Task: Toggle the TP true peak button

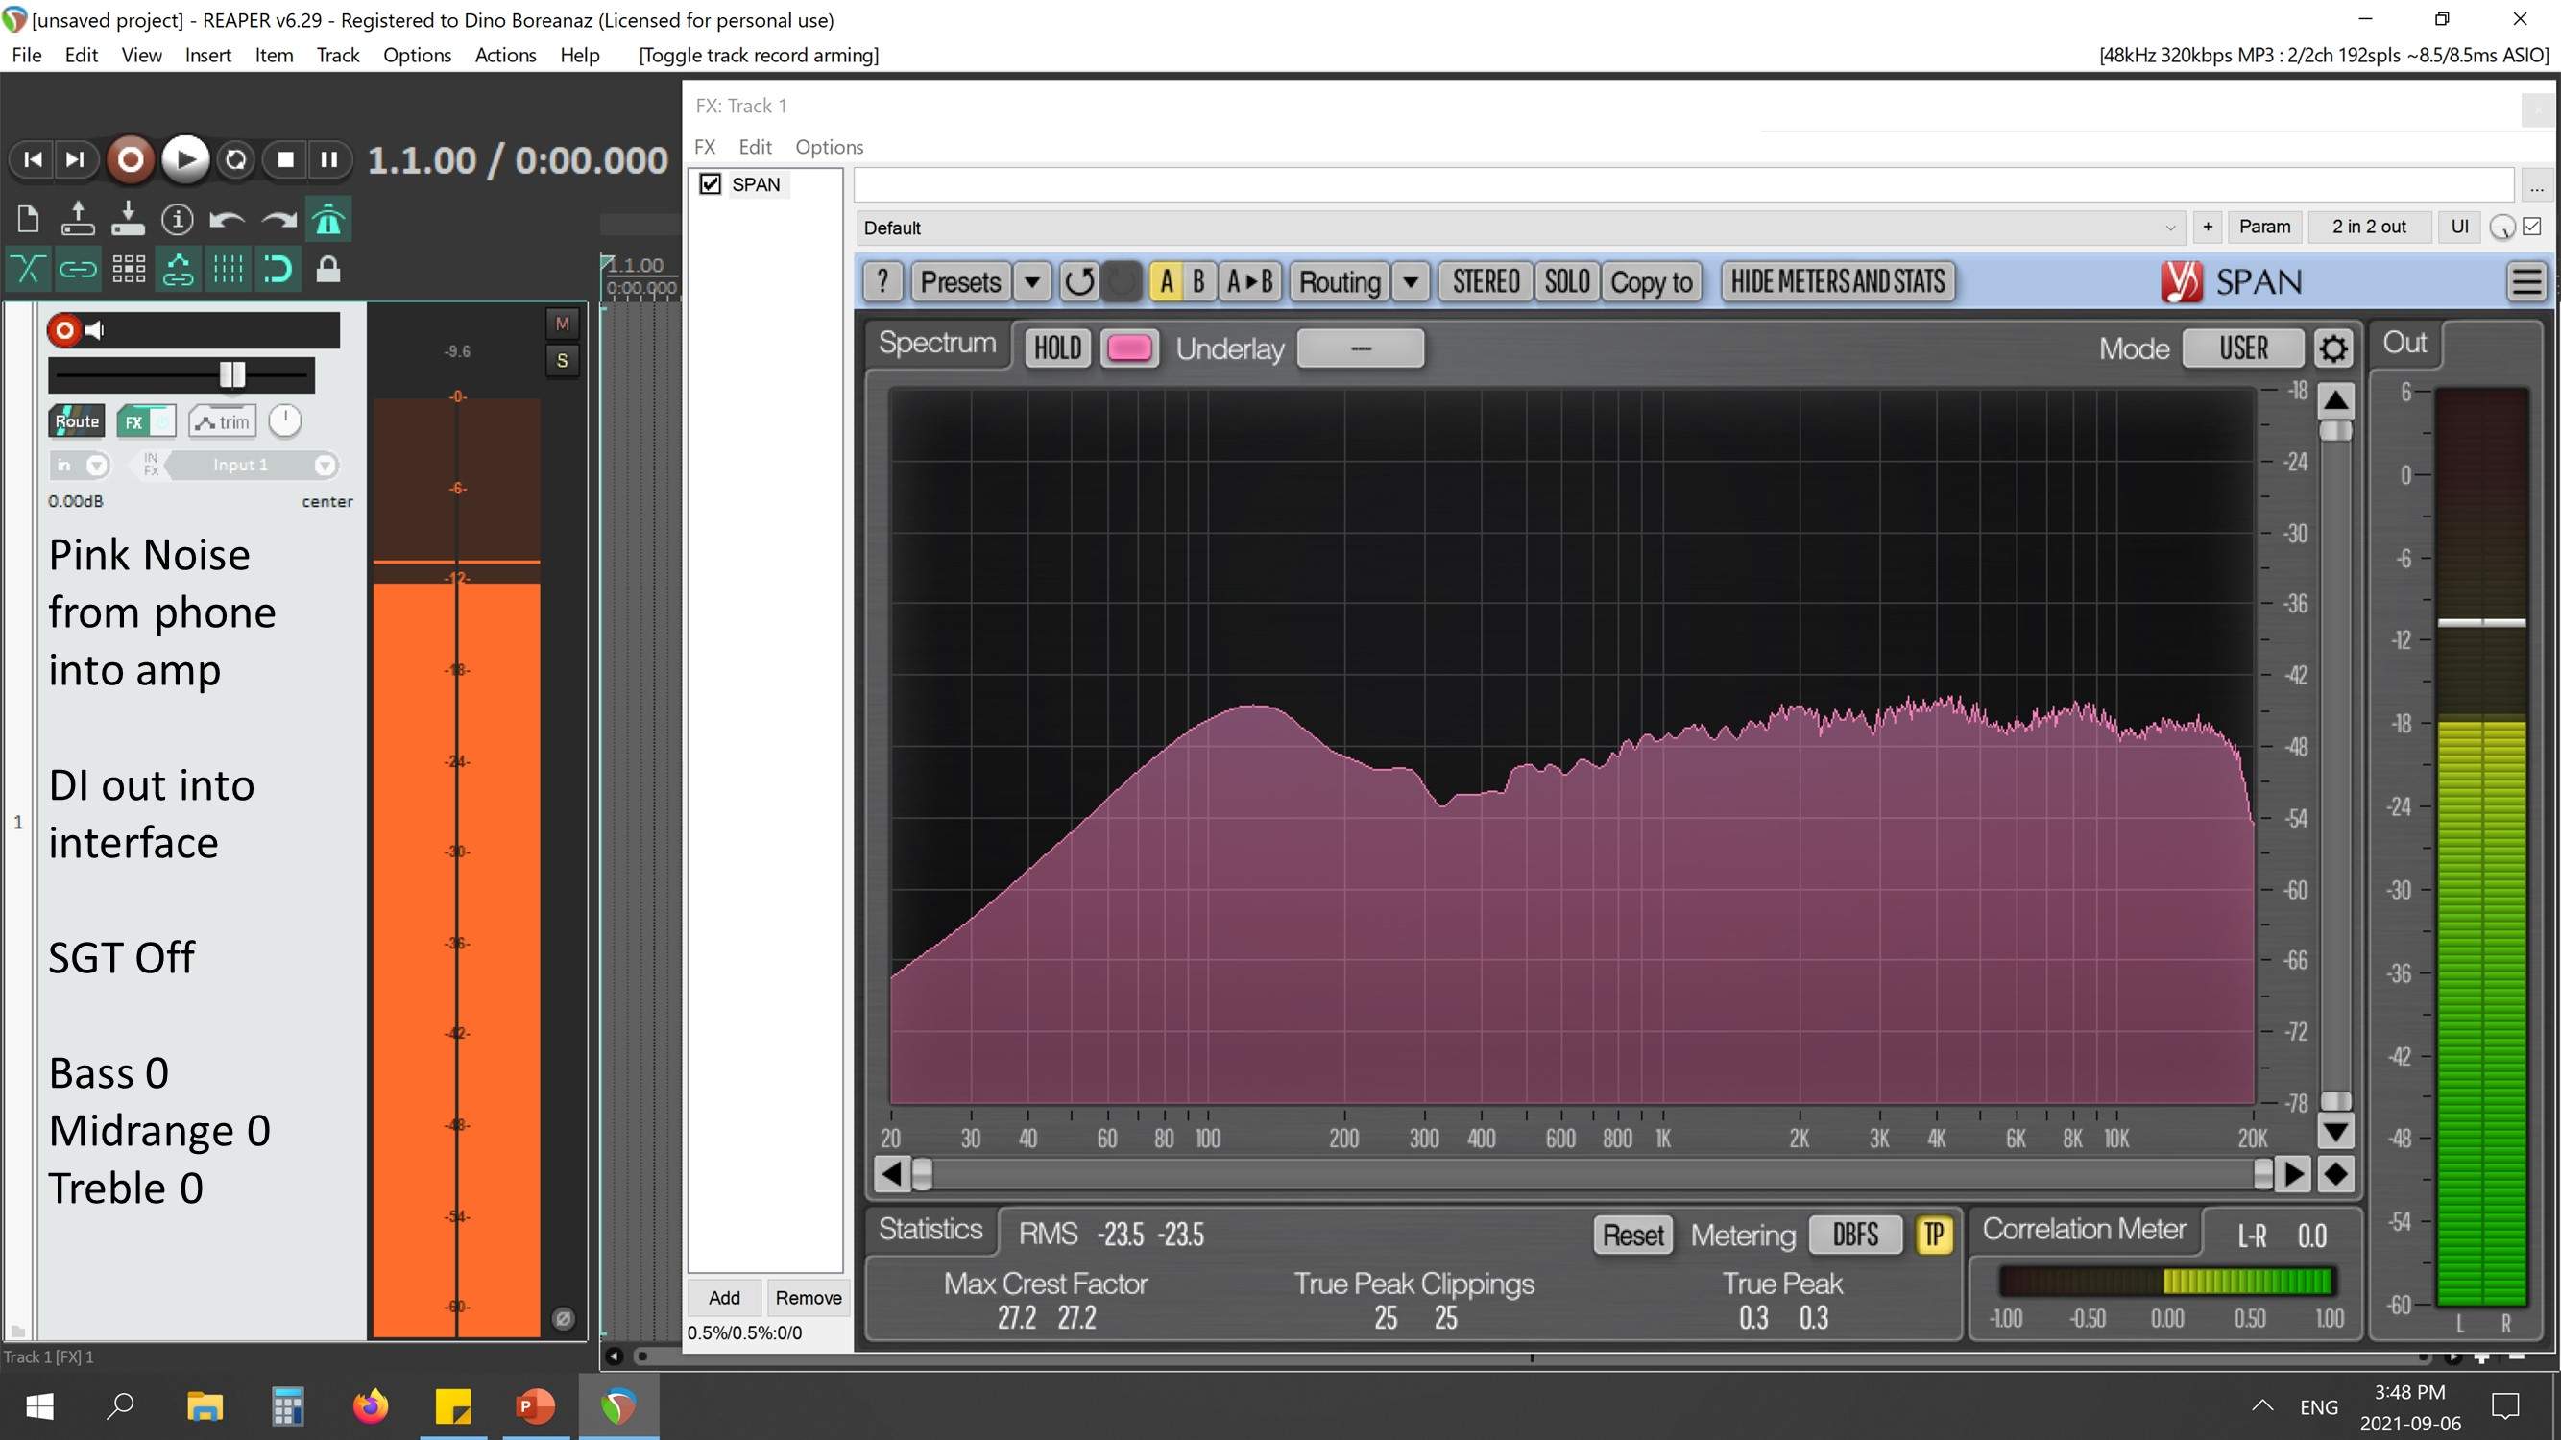Action: [x=1934, y=1235]
